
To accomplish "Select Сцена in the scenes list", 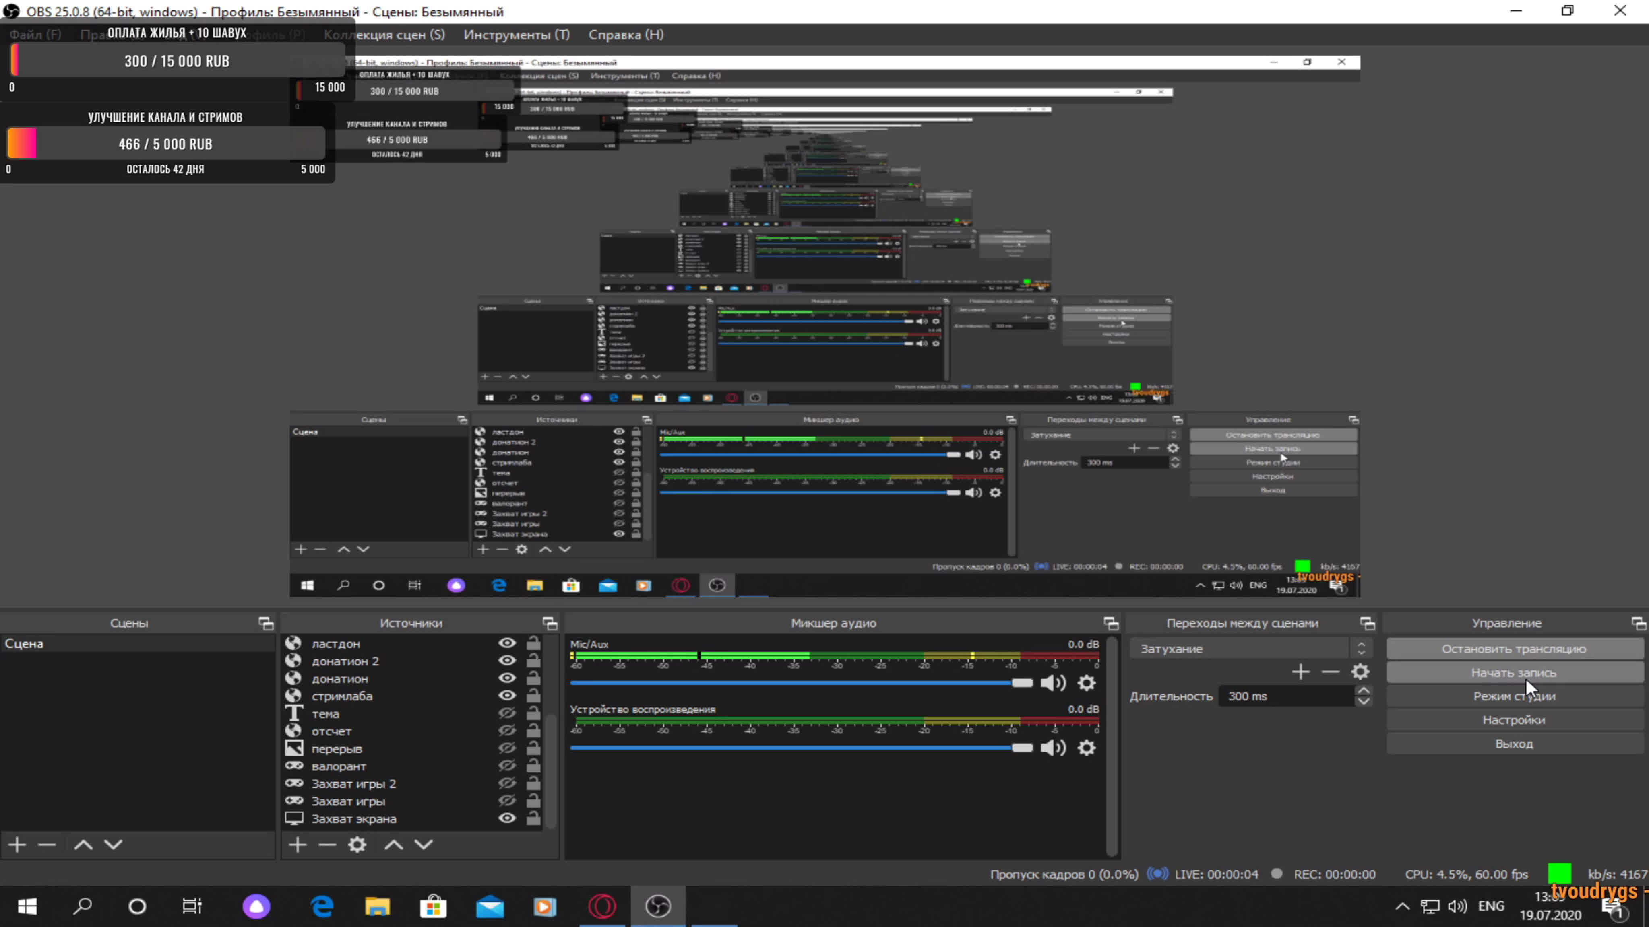I will (137, 644).
